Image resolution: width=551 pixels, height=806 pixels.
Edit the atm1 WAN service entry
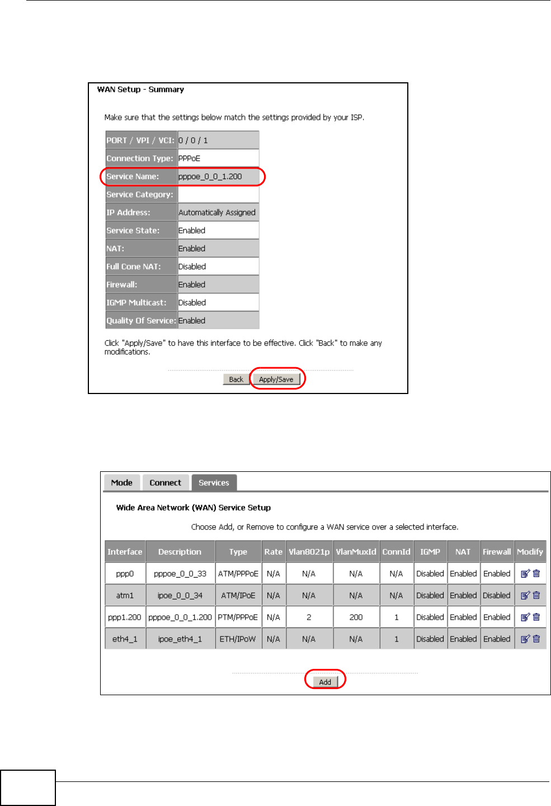tap(525, 596)
